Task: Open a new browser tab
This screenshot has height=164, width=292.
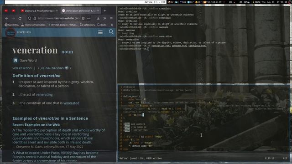Action: coord(105,11)
